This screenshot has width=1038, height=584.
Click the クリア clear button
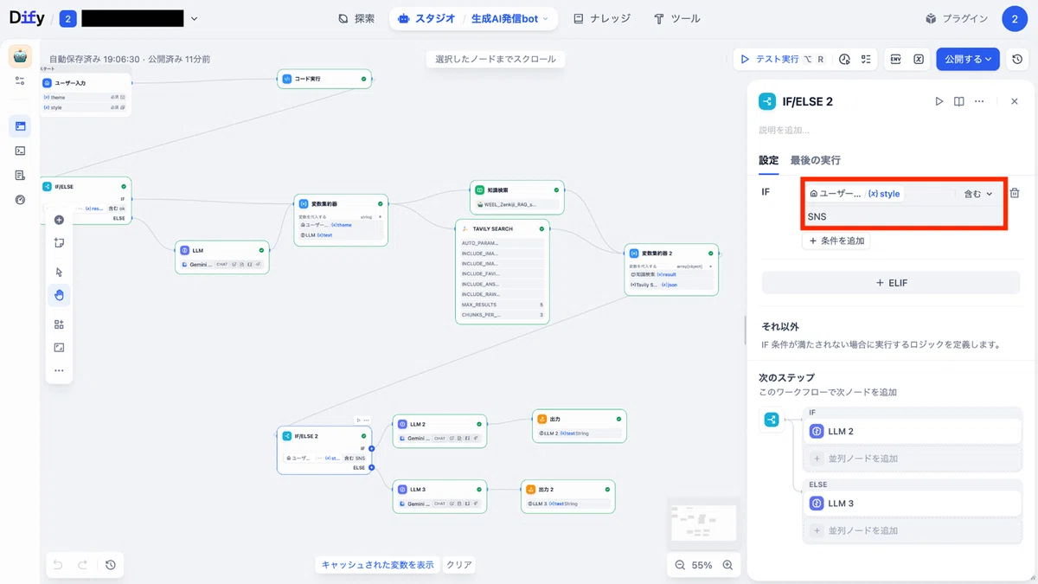pos(458,565)
